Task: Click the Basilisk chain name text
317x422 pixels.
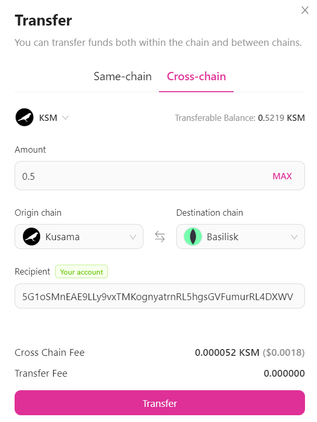Action: coord(223,237)
